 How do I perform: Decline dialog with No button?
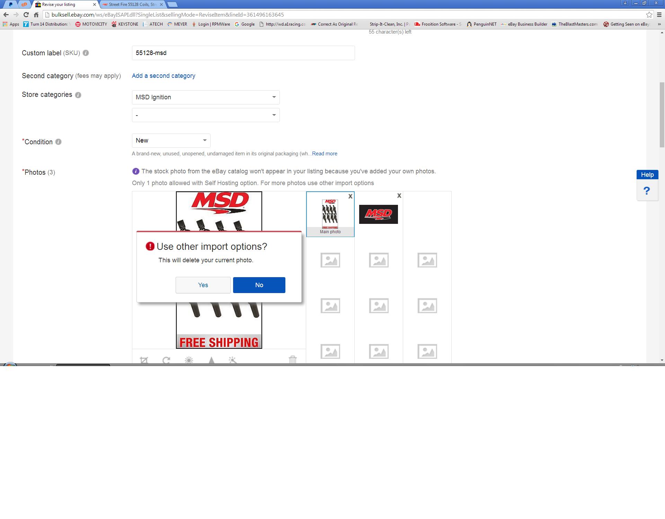coord(259,285)
